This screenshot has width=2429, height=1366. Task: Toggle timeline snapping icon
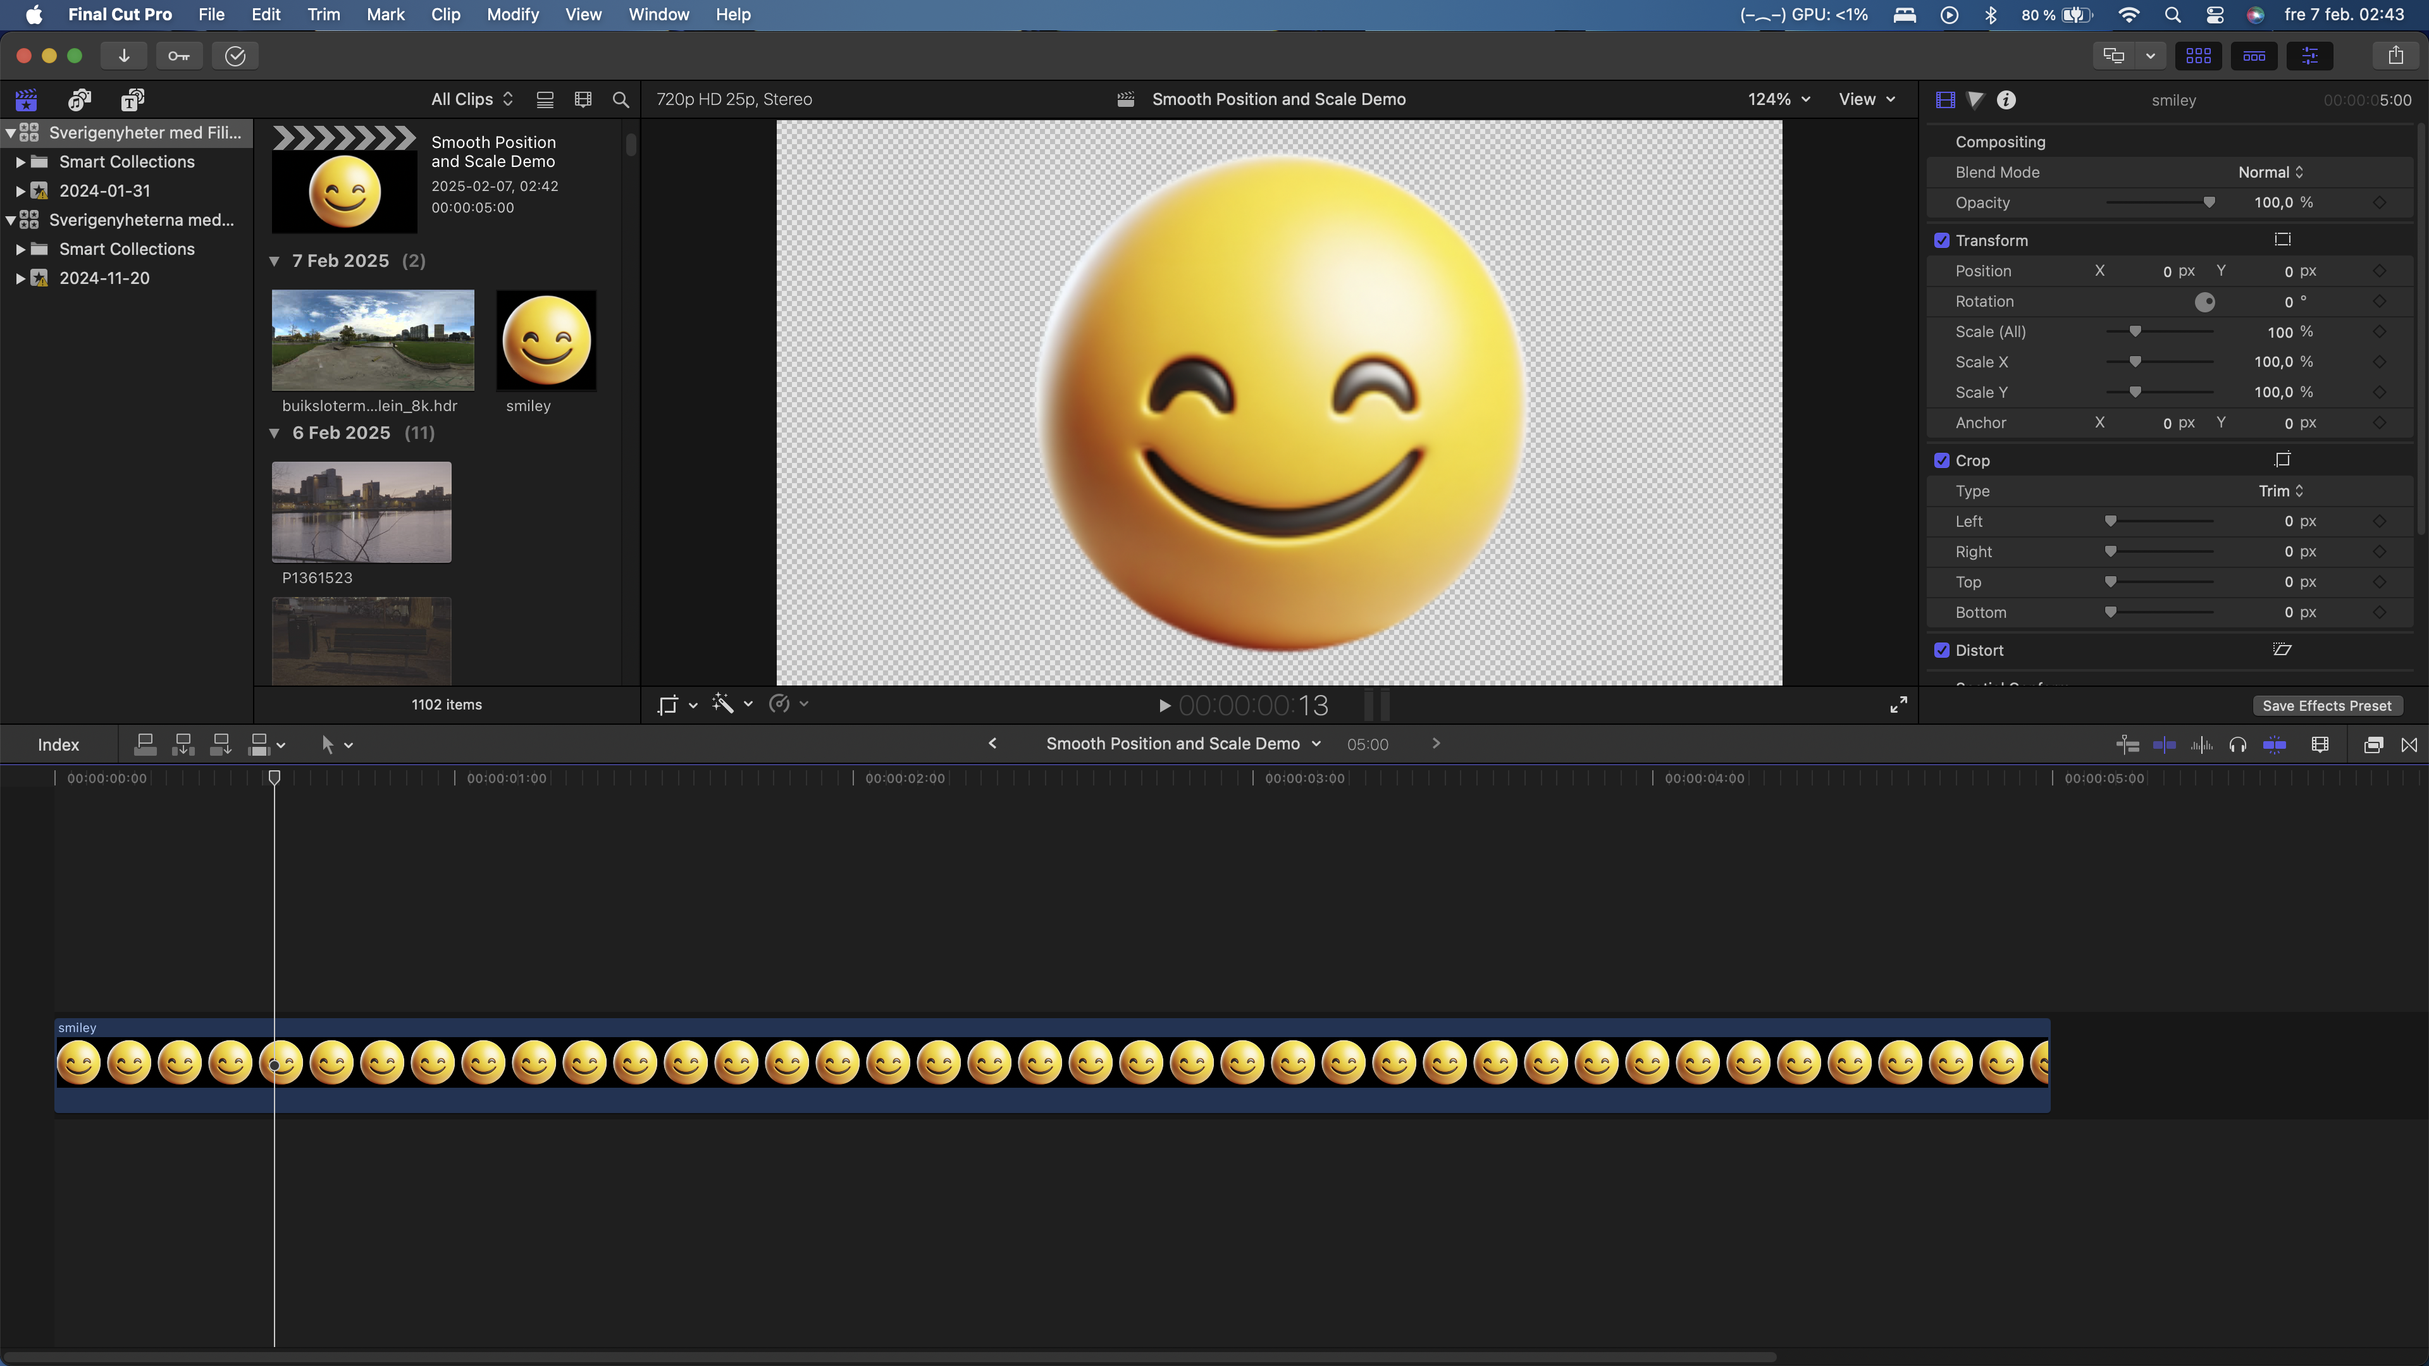coord(2275,745)
